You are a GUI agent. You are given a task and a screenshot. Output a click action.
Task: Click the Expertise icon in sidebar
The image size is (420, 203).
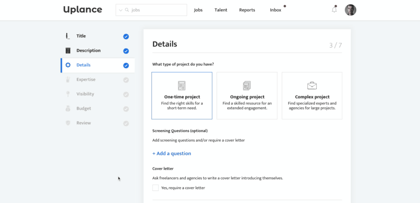click(68, 79)
